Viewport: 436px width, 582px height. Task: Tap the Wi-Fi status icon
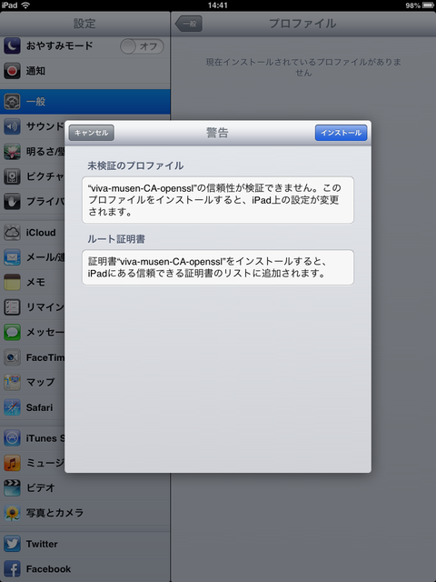click(x=25, y=5)
